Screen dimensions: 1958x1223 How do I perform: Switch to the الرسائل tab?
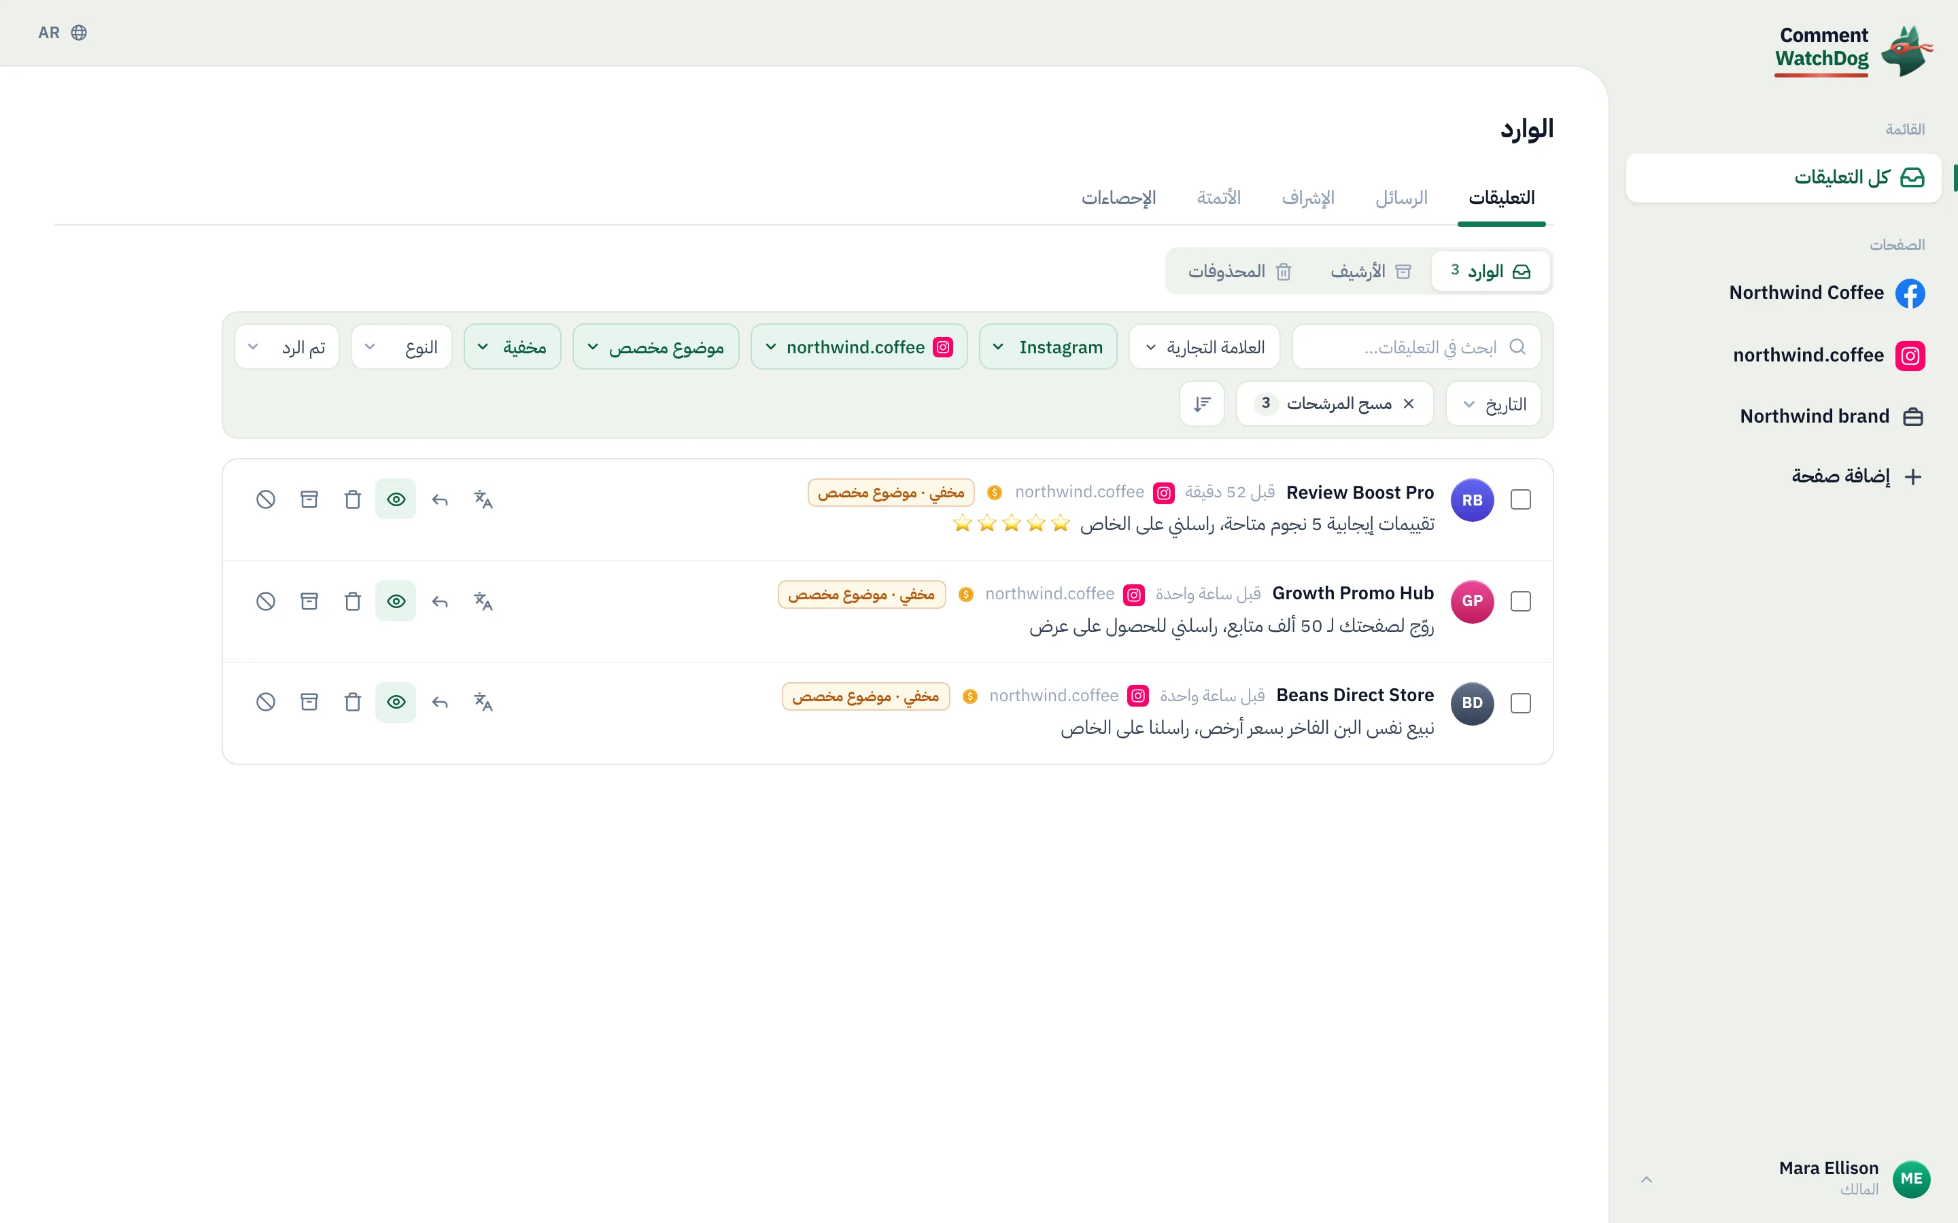pos(1401,197)
